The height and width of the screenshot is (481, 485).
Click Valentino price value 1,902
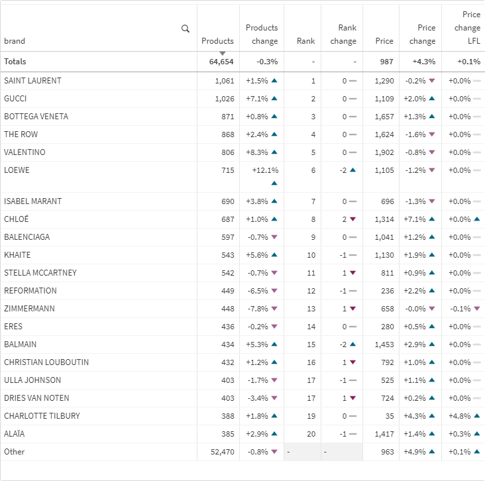(384, 152)
